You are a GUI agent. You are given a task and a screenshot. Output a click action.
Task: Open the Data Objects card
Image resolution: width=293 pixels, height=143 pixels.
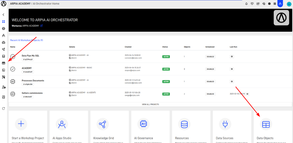[273, 127]
